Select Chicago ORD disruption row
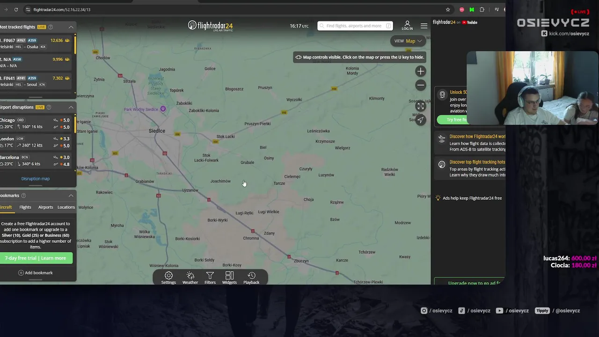This screenshot has height=337, width=599. click(37, 124)
